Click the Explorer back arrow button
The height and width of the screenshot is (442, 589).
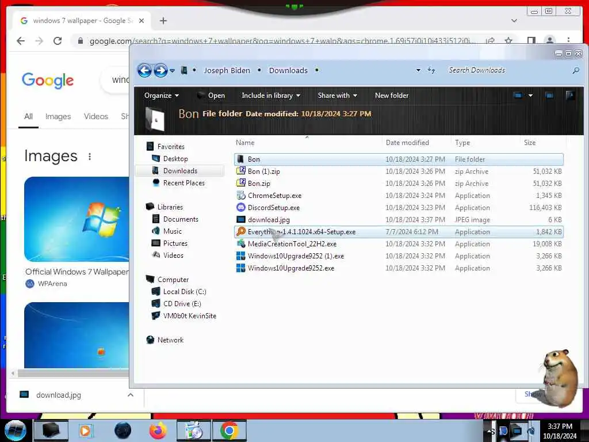point(144,70)
